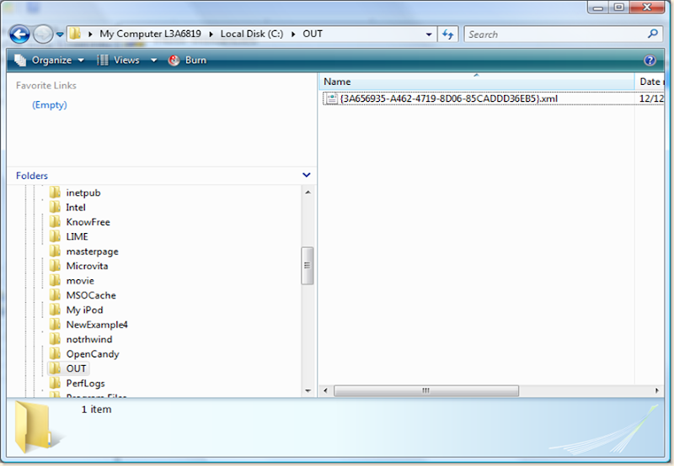674x466 pixels.
Task: Collapse the Folders pane chevron
Action: 307,175
